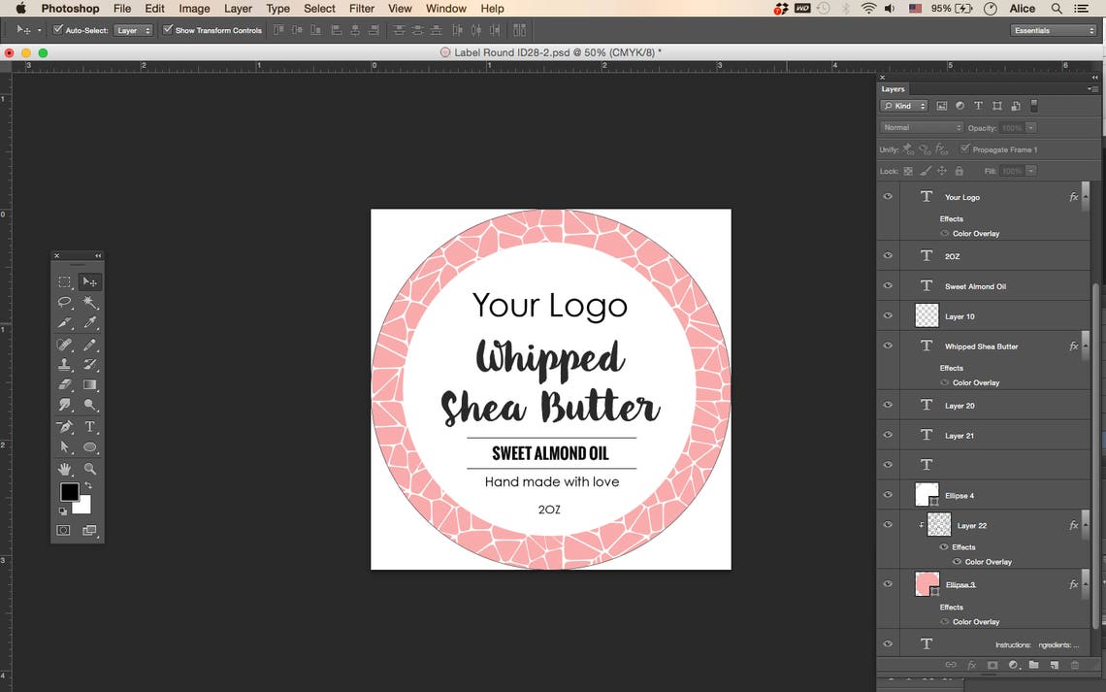Open the foreground color swatch
1106x692 pixels.
[69, 492]
